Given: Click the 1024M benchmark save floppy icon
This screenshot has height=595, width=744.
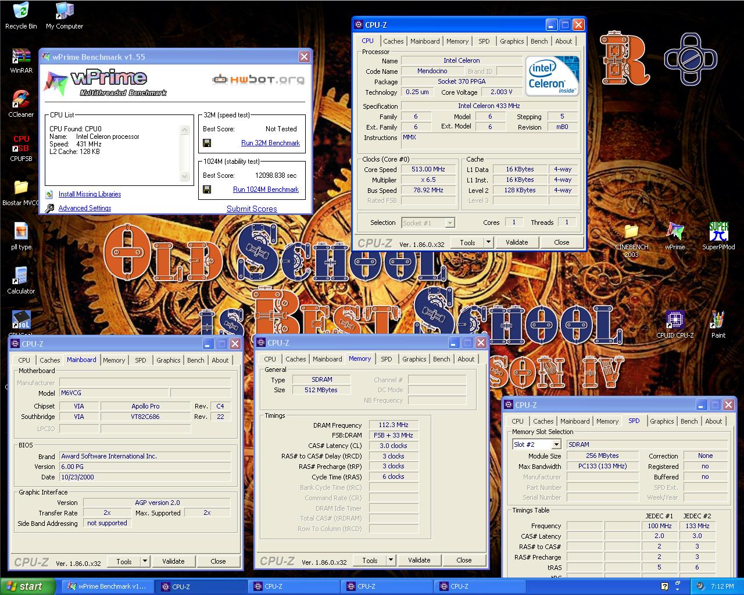Looking at the screenshot, I should 207,189.
